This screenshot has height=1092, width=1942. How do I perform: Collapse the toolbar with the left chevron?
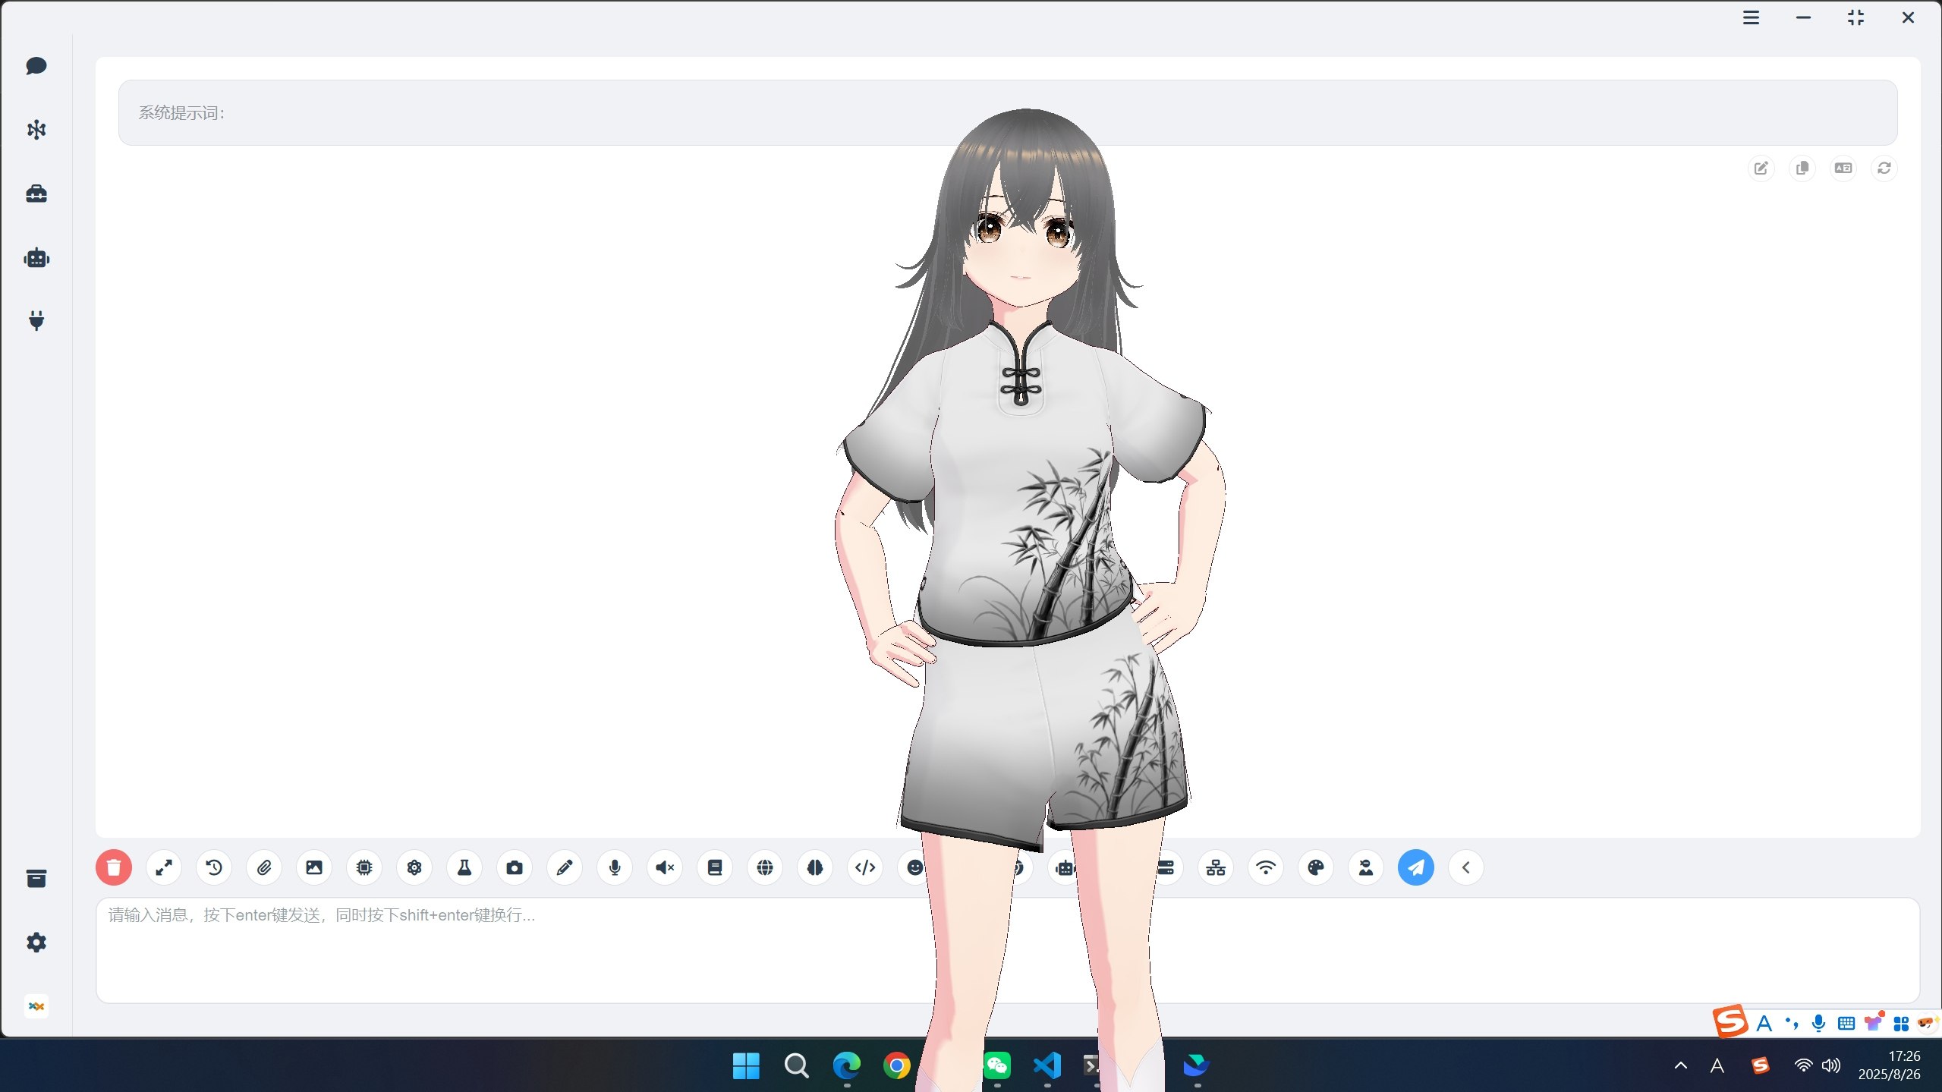coord(1464,867)
